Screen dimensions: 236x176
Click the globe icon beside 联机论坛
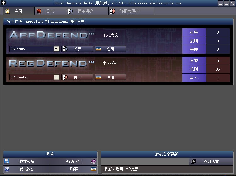[x=7, y=169]
